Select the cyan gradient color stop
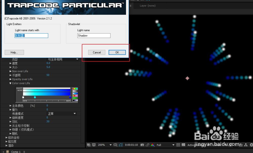 coord(35,97)
